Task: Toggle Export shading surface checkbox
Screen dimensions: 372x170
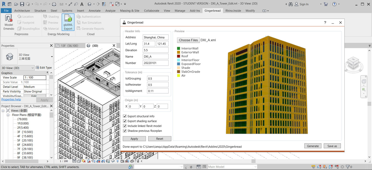Action: pos(125,121)
